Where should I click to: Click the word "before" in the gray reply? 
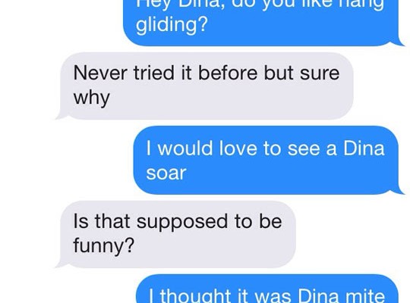(228, 72)
